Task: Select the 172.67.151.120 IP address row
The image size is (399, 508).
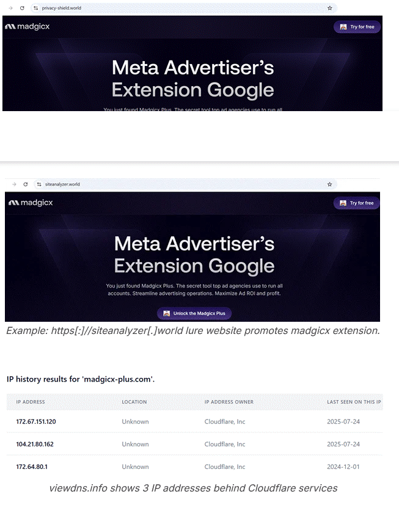Action: point(36,422)
